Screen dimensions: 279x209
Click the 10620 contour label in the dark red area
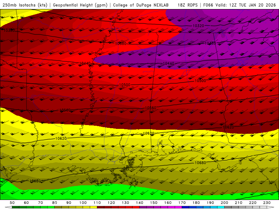(228, 127)
